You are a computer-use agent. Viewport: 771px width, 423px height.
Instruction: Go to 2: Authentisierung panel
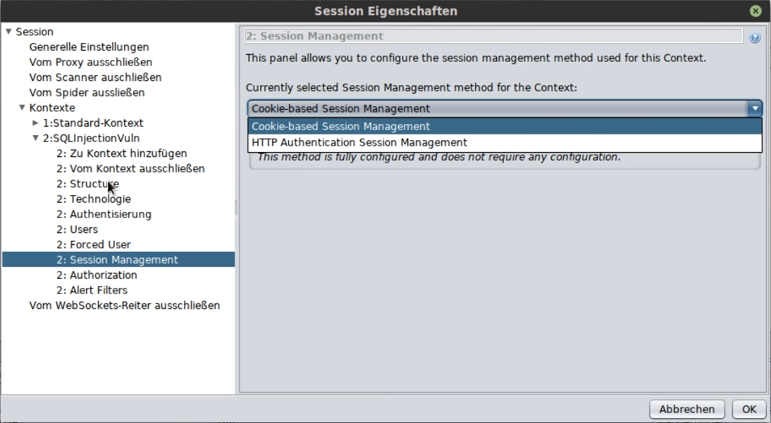(104, 214)
